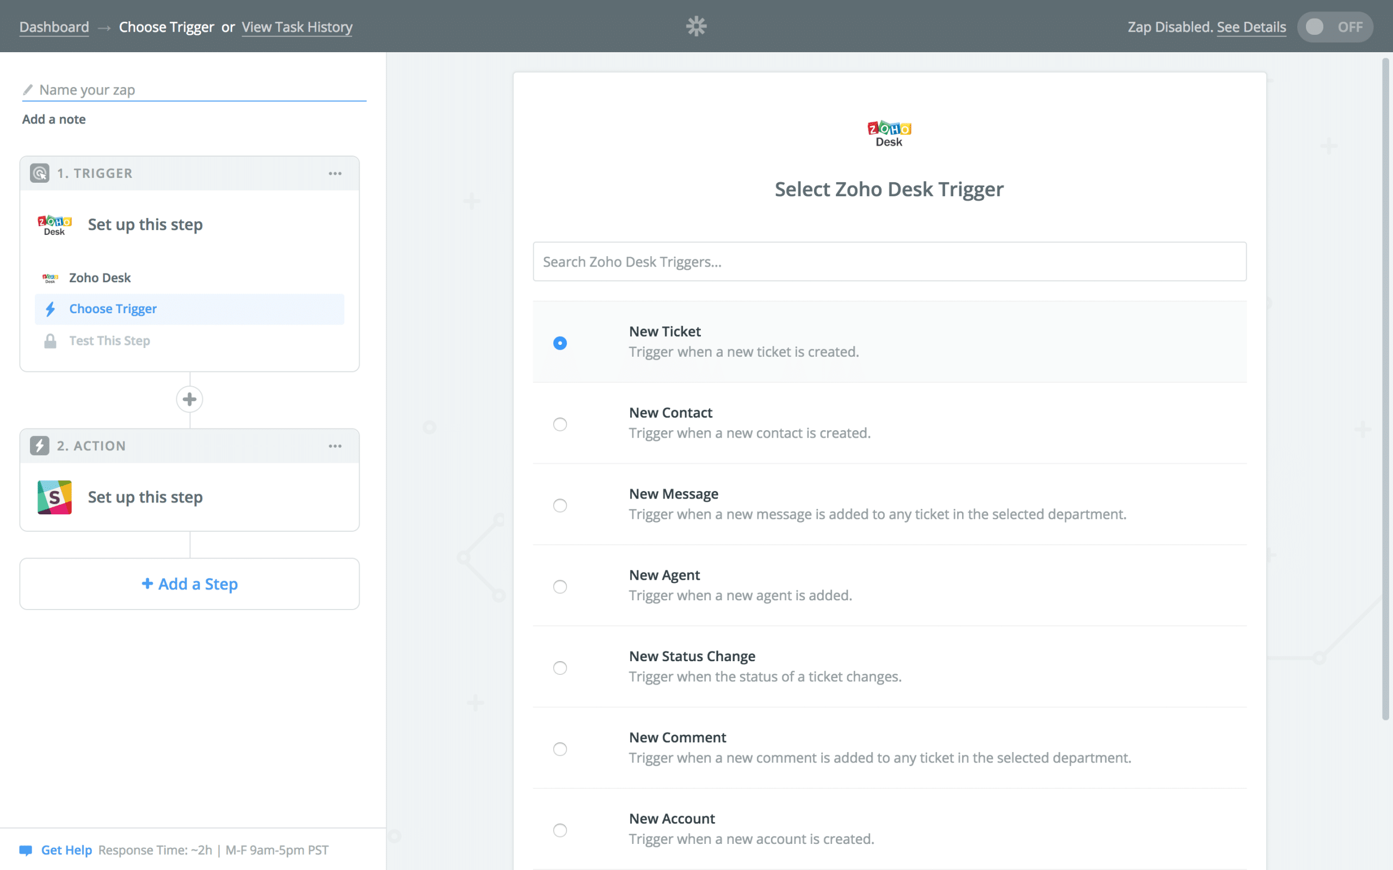1393x870 pixels.
Task: Click the New Comment trigger title
Action: 677,738
